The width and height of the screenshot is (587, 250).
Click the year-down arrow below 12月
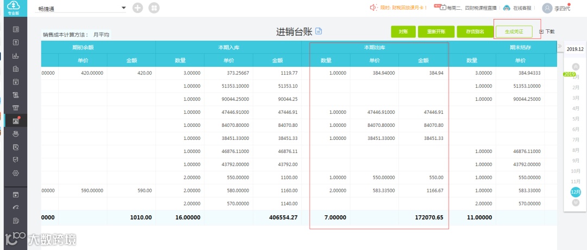pos(576,202)
